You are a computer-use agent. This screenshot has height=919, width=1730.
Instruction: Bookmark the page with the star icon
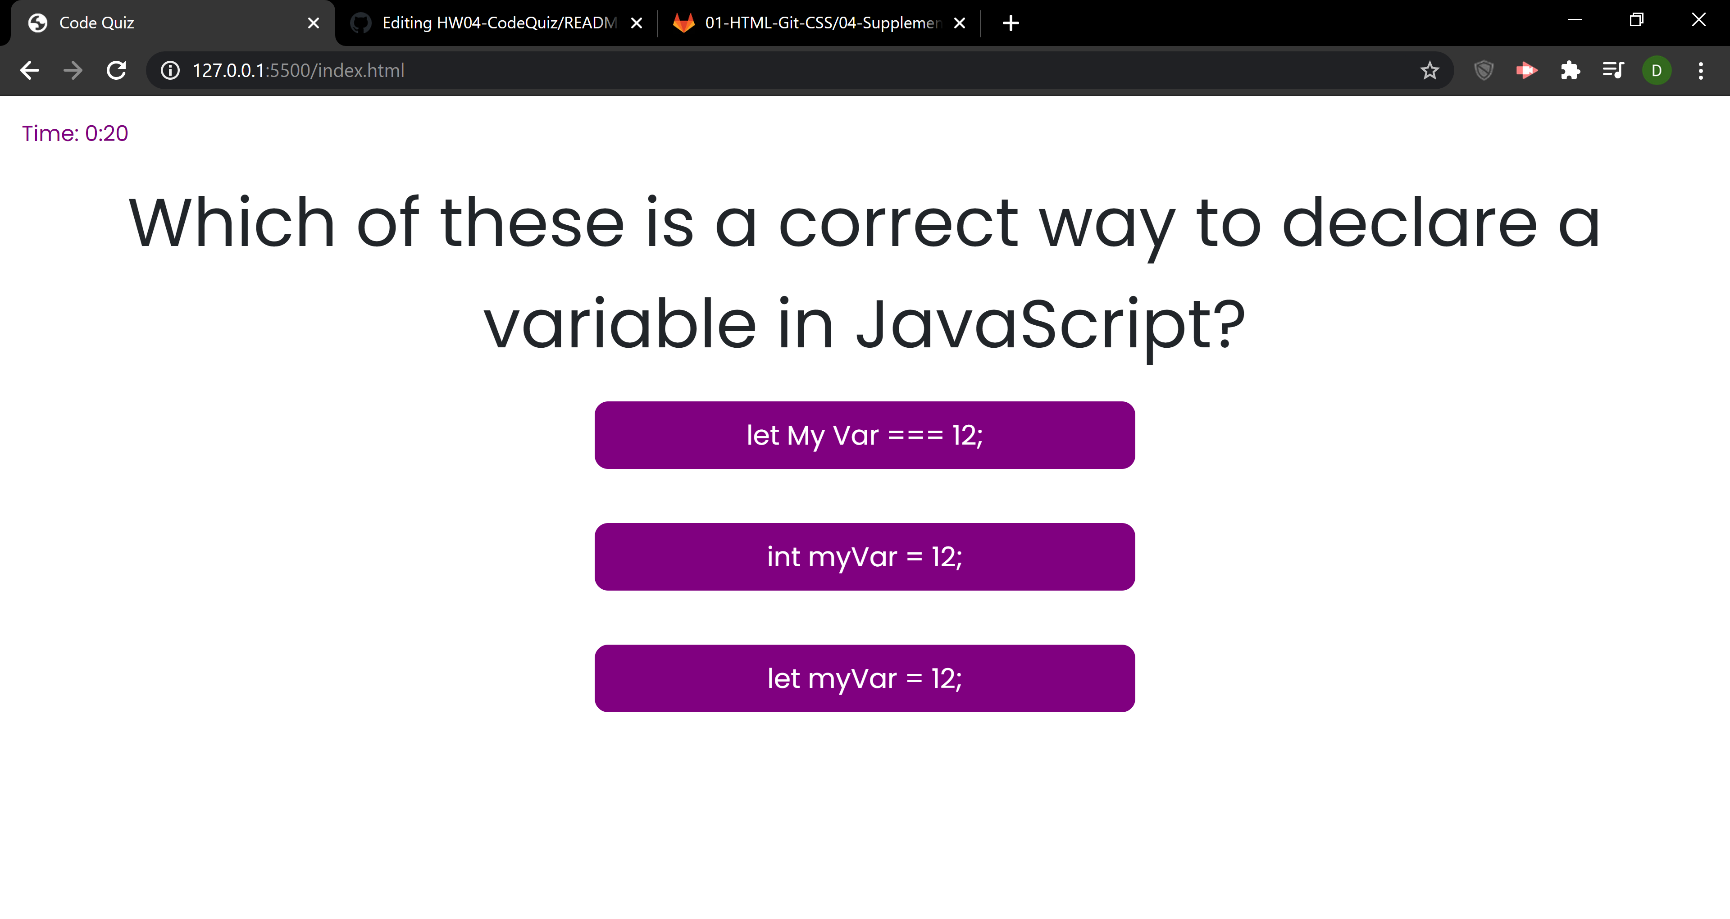point(1430,70)
